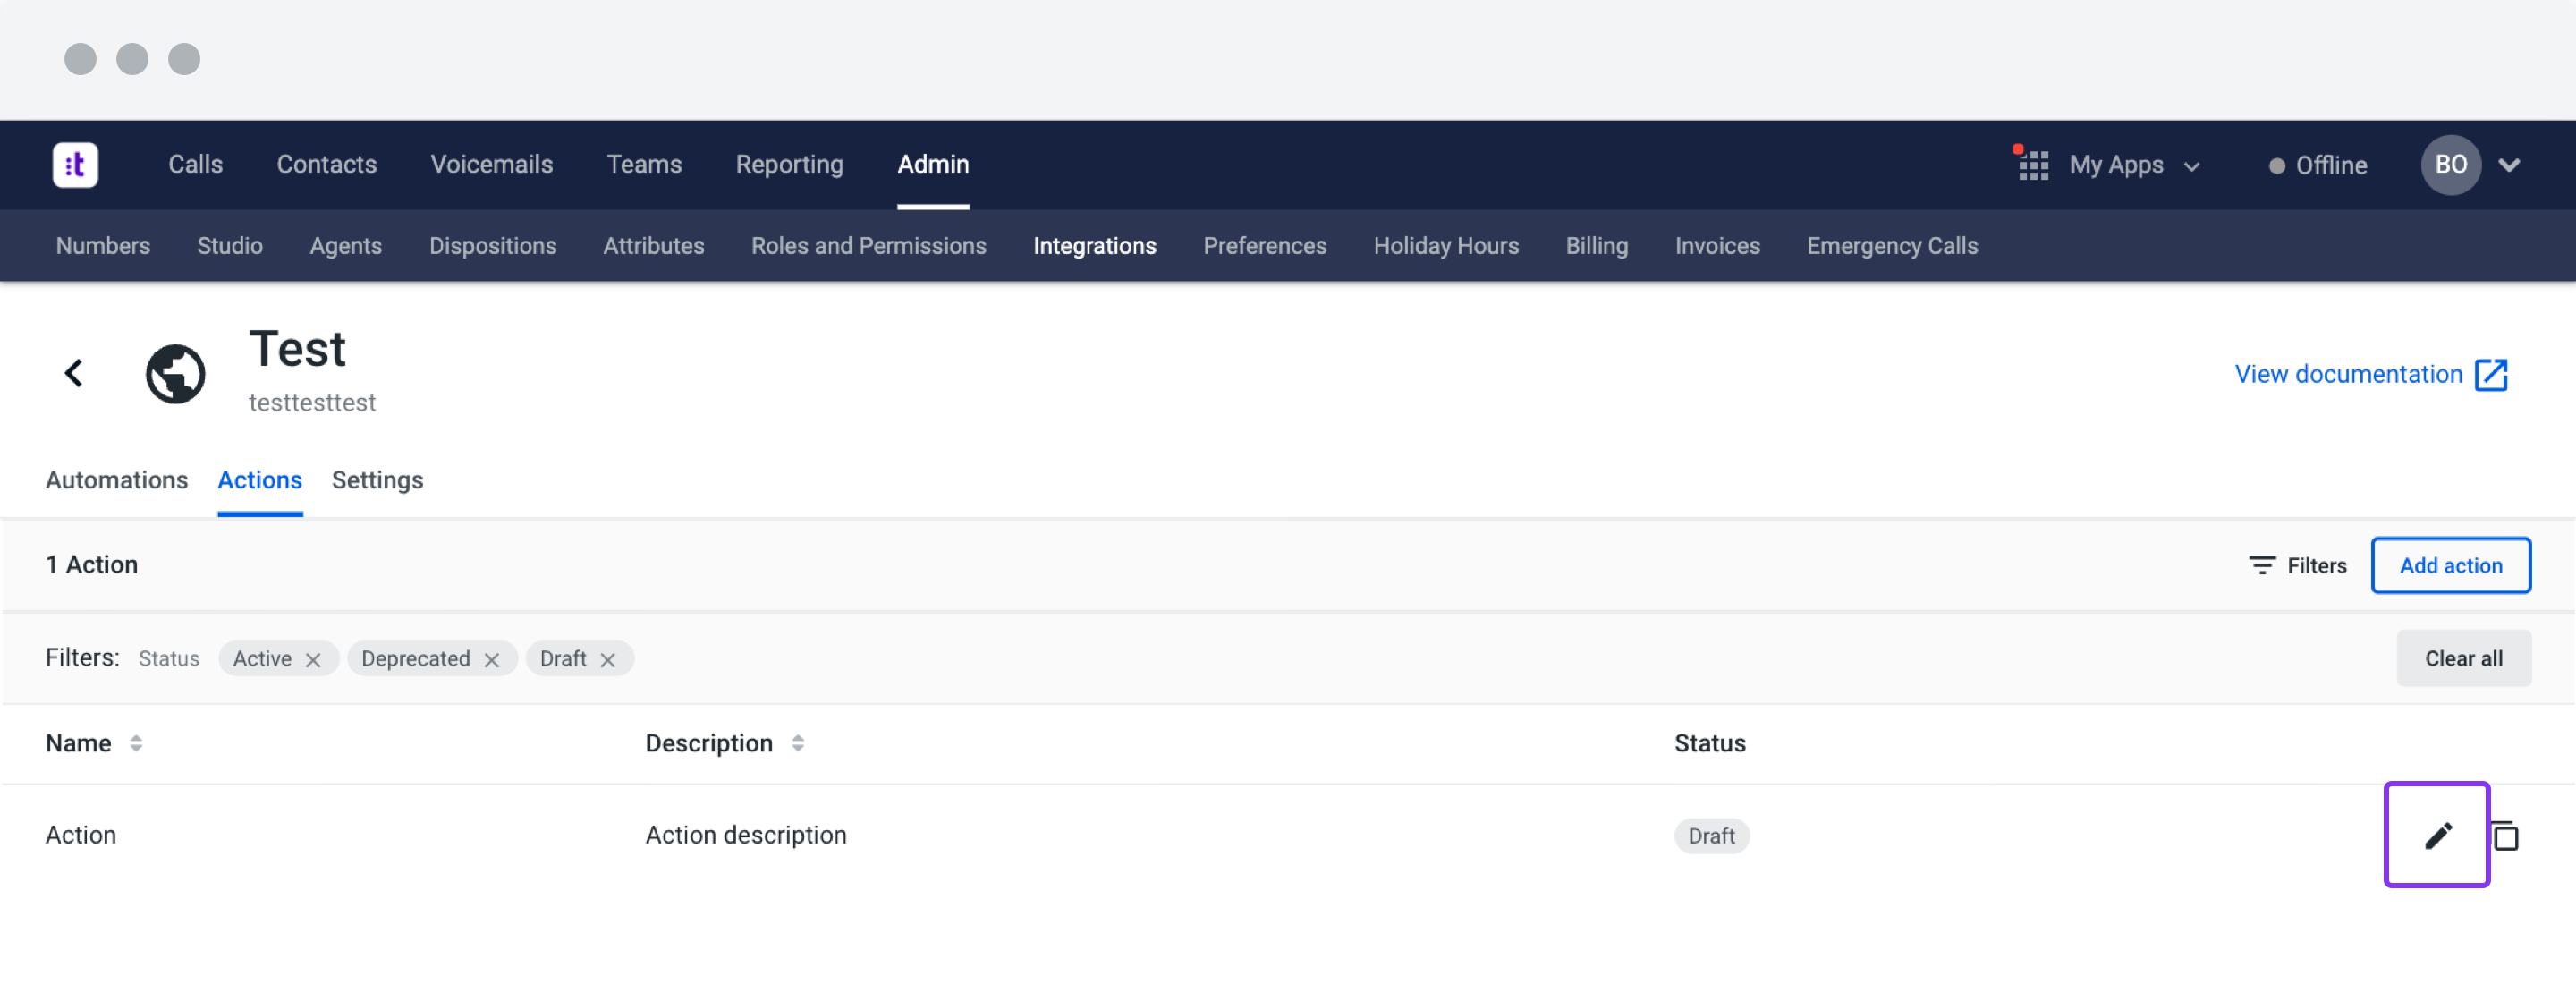Click the globe icon for Test integration
Viewport: 2576px width, 984px height.
click(176, 374)
